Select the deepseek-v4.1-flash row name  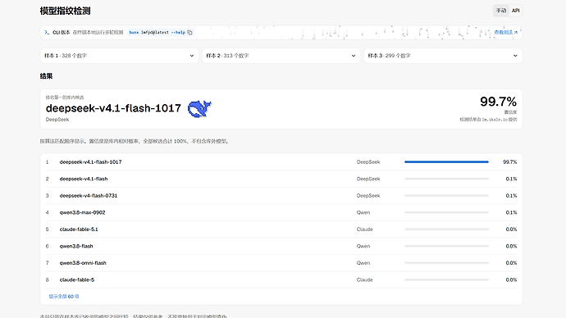pos(84,179)
